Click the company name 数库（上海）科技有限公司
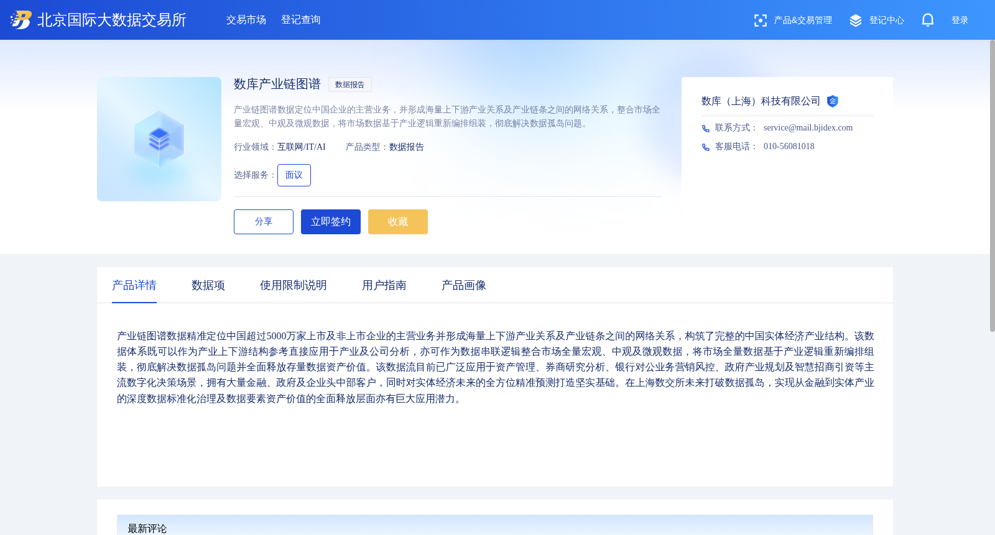Viewport: 995px width, 535px height. (x=761, y=101)
